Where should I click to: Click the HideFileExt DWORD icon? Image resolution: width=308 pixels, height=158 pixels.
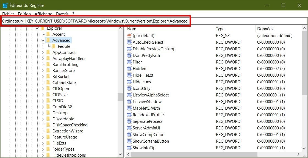click(x=129, y=75)
